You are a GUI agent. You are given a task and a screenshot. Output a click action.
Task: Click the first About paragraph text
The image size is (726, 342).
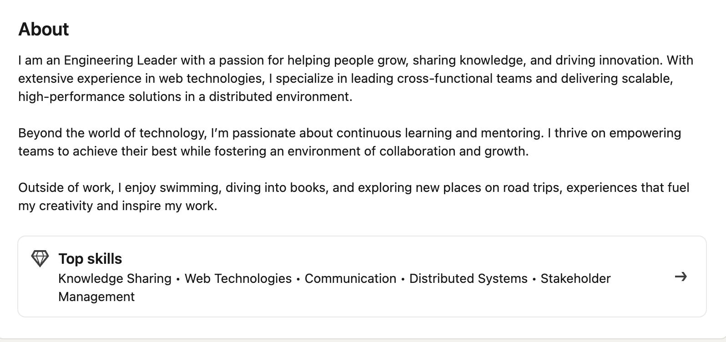pyautogui.click(x=355, y=78)
